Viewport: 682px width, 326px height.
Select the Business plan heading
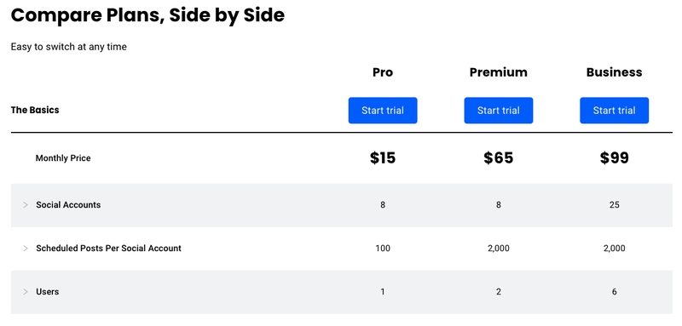click(x=614, y=72)
